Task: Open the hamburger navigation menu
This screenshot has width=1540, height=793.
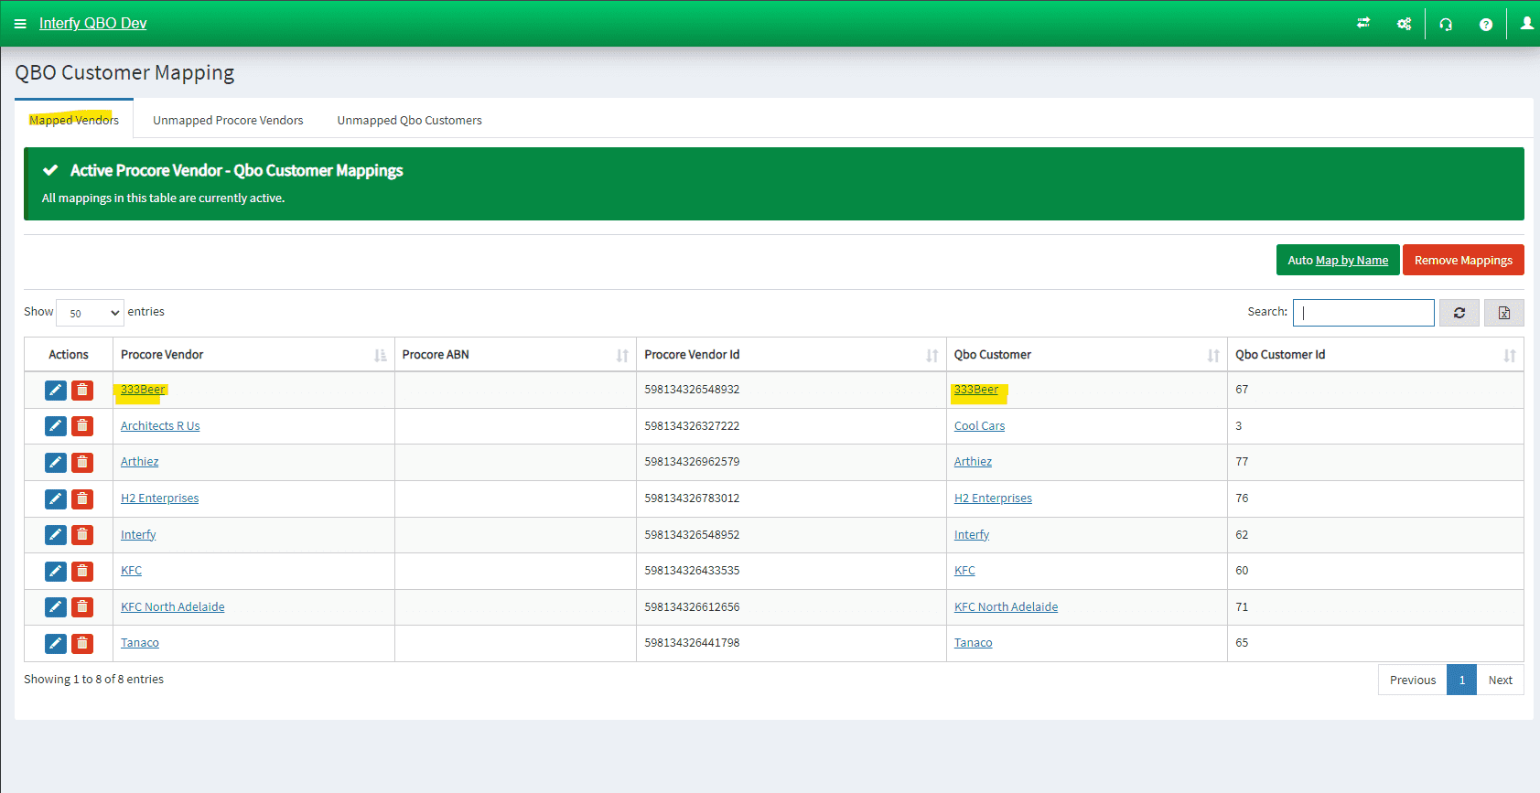Action: click(x=20, y=24)
